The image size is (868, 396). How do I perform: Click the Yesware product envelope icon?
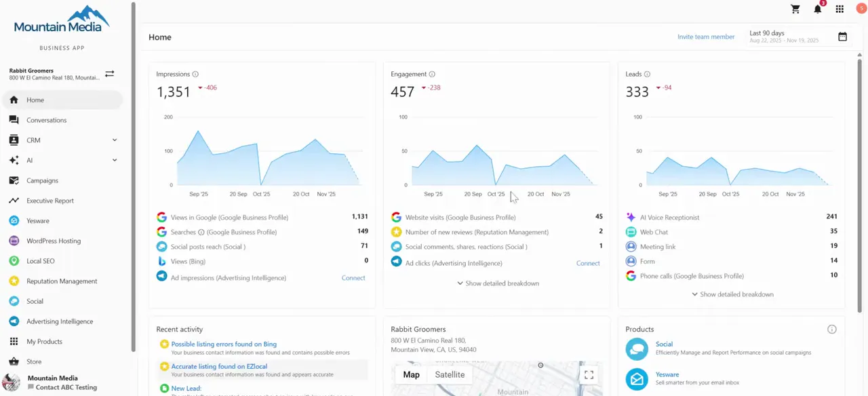[x=637, y=379]
